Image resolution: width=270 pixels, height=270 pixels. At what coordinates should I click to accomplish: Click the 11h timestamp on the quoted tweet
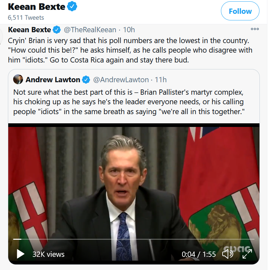coord(161,80)
